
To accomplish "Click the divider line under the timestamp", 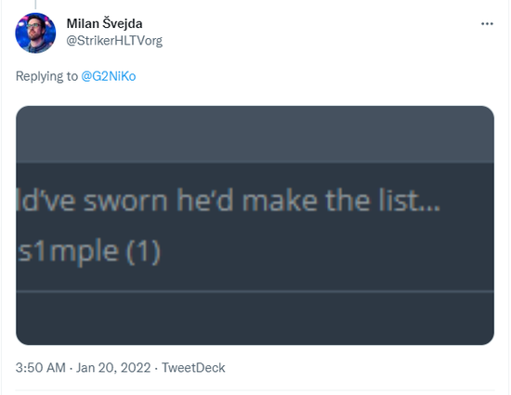I will [255, 389].
